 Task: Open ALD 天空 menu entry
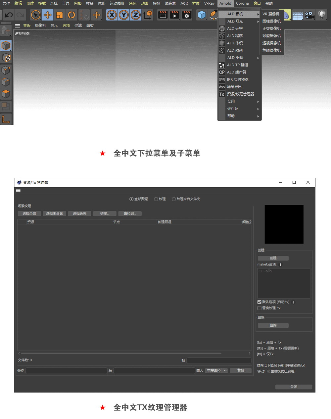pyautogui.click(x=239, y=28)
